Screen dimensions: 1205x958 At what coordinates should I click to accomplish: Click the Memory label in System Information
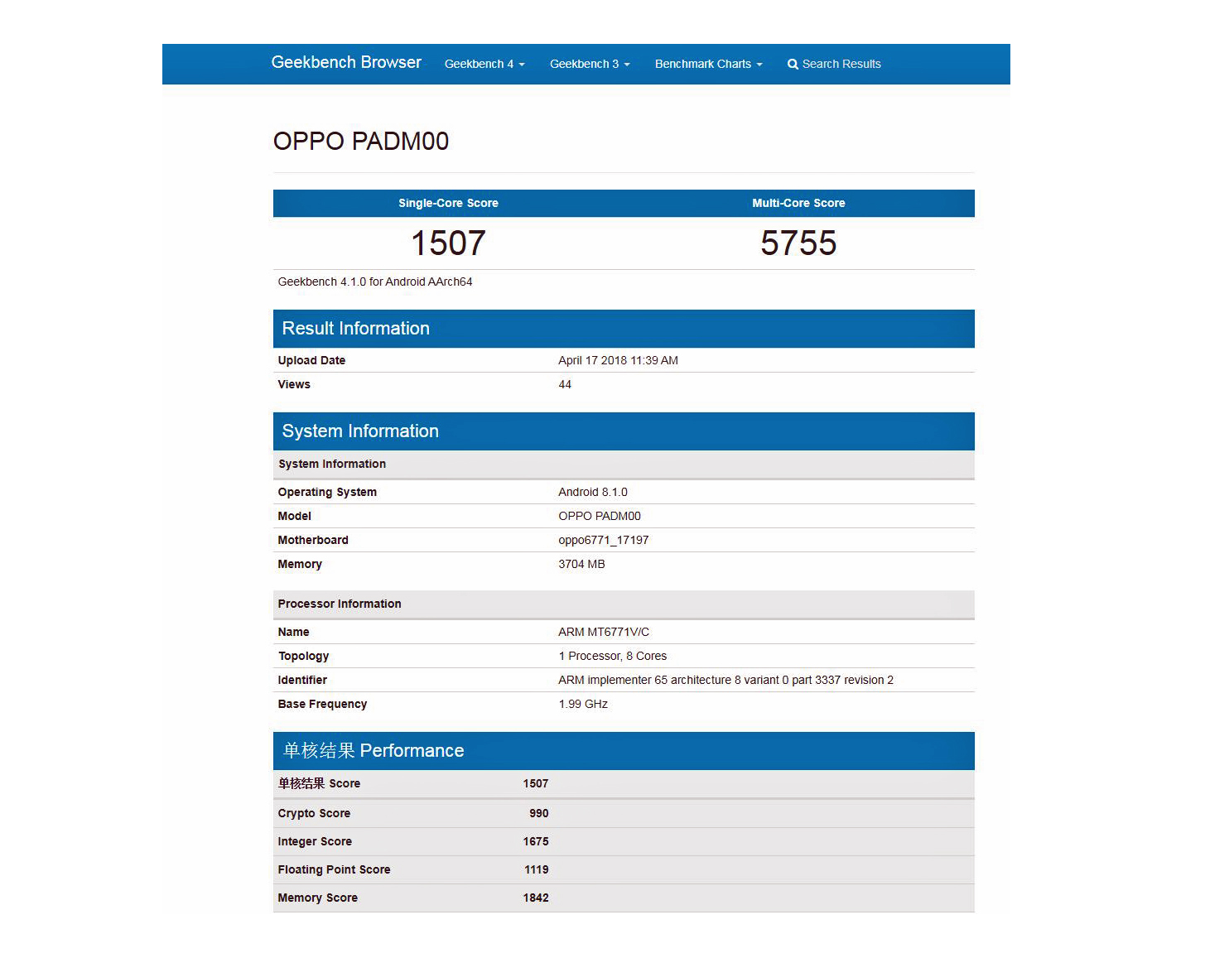[x=300, y=565]
